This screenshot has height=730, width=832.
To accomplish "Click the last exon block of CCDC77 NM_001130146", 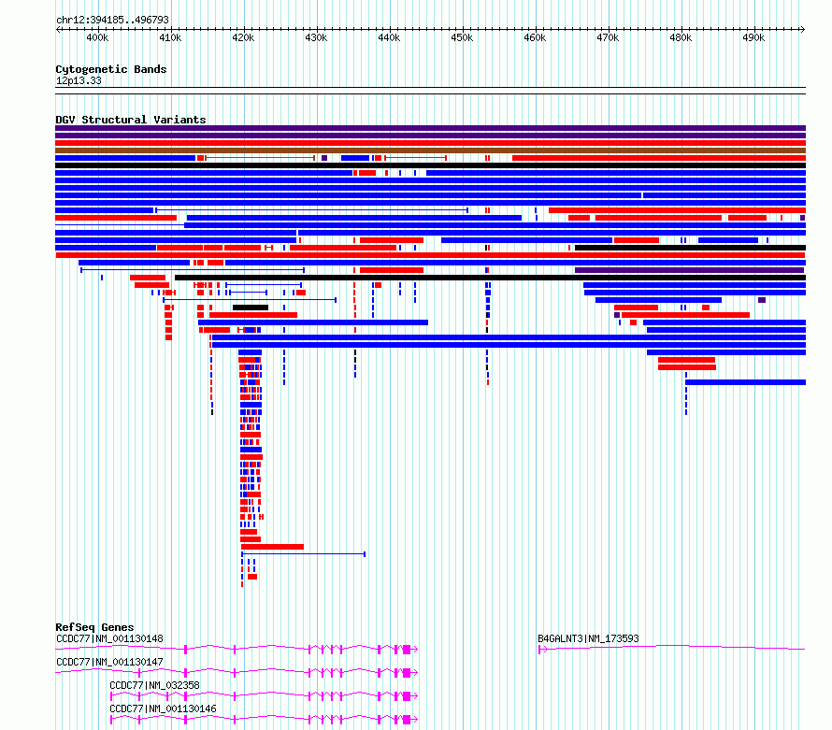I will (407, 720).
